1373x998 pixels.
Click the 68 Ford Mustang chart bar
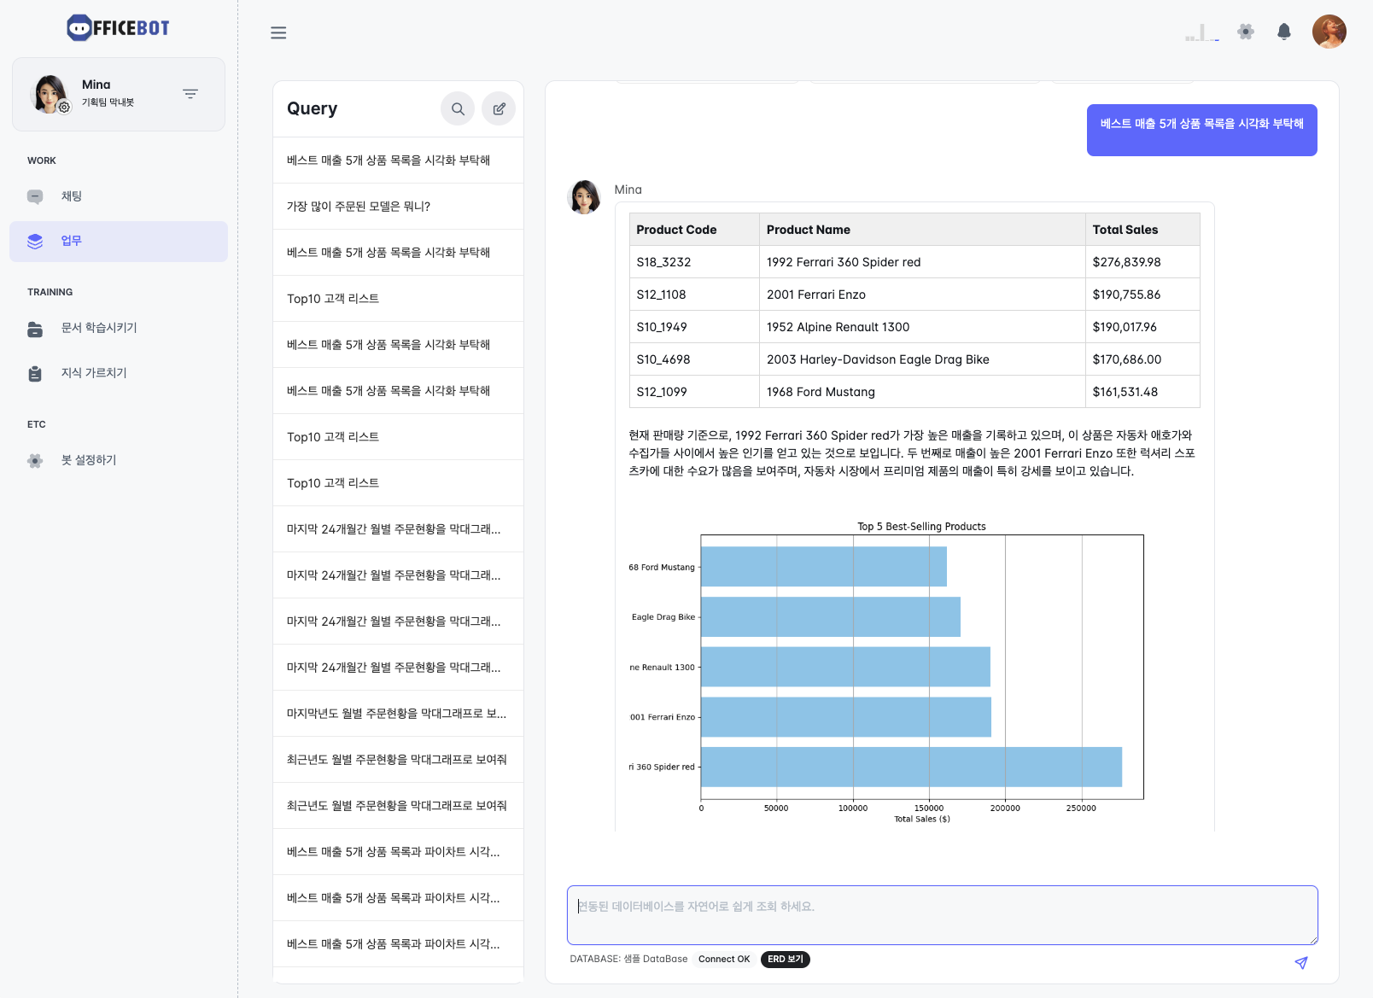point(824,567)
